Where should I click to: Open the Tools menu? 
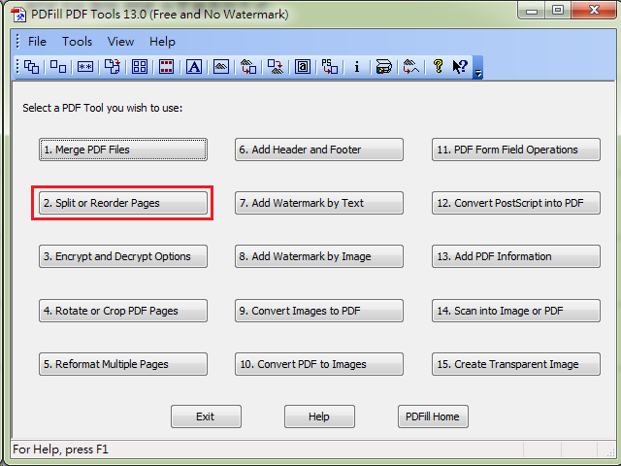coord(78,42)
